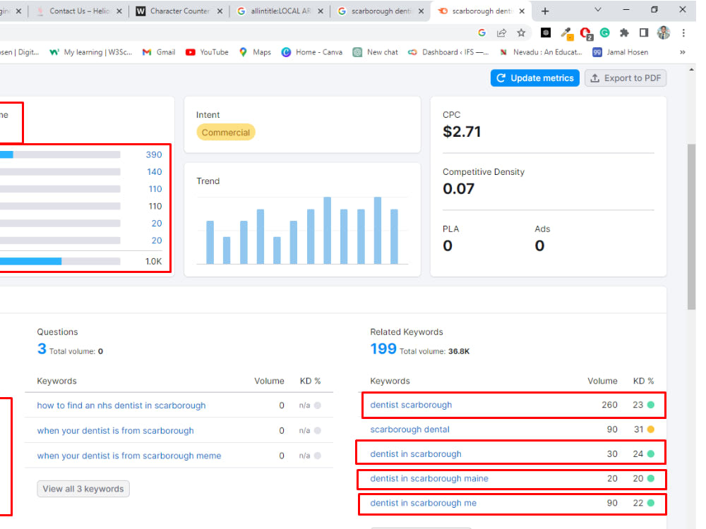This screenshot has height=529, width=706.
Task: Click Export to PDF button
Action: [626, 78]
